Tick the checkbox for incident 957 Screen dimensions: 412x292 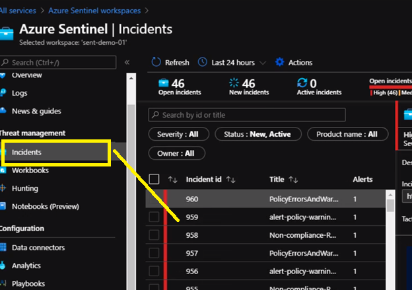[x=154, y=253]
